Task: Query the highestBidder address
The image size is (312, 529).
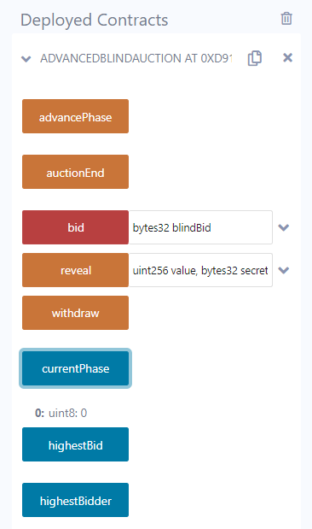Action: (75, 500)
